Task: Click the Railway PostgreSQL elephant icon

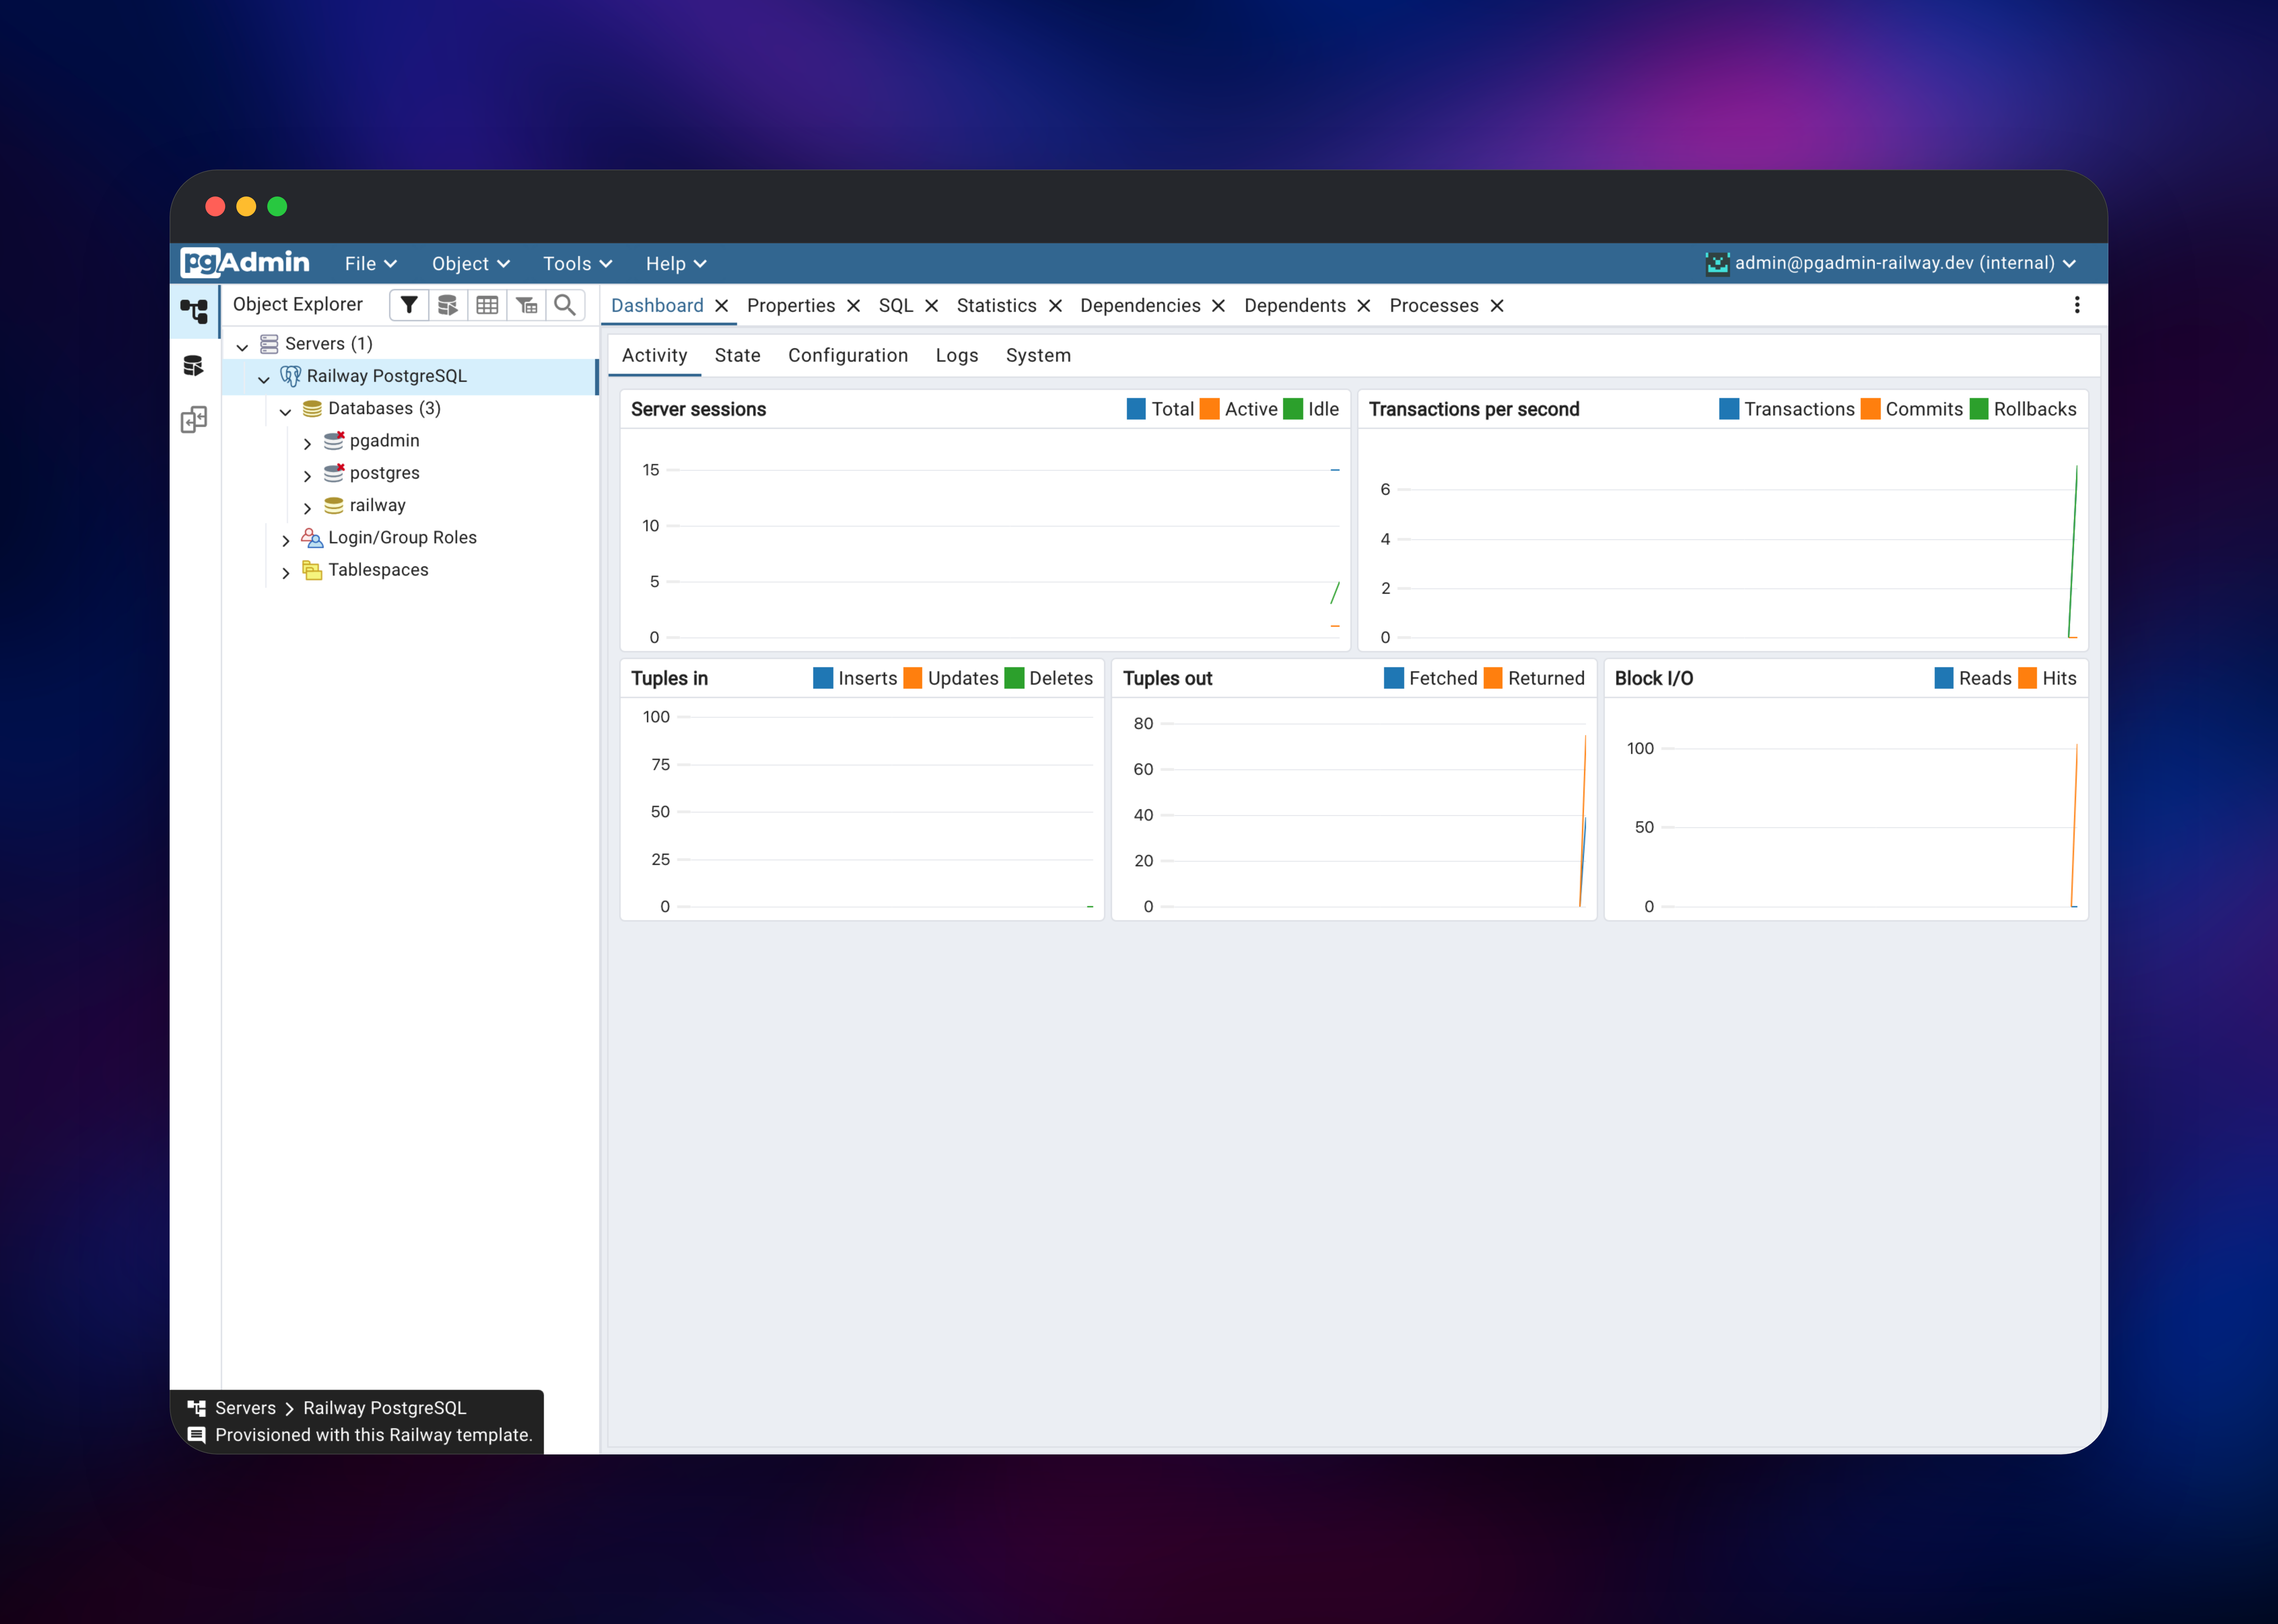Action: click(290, 376)
